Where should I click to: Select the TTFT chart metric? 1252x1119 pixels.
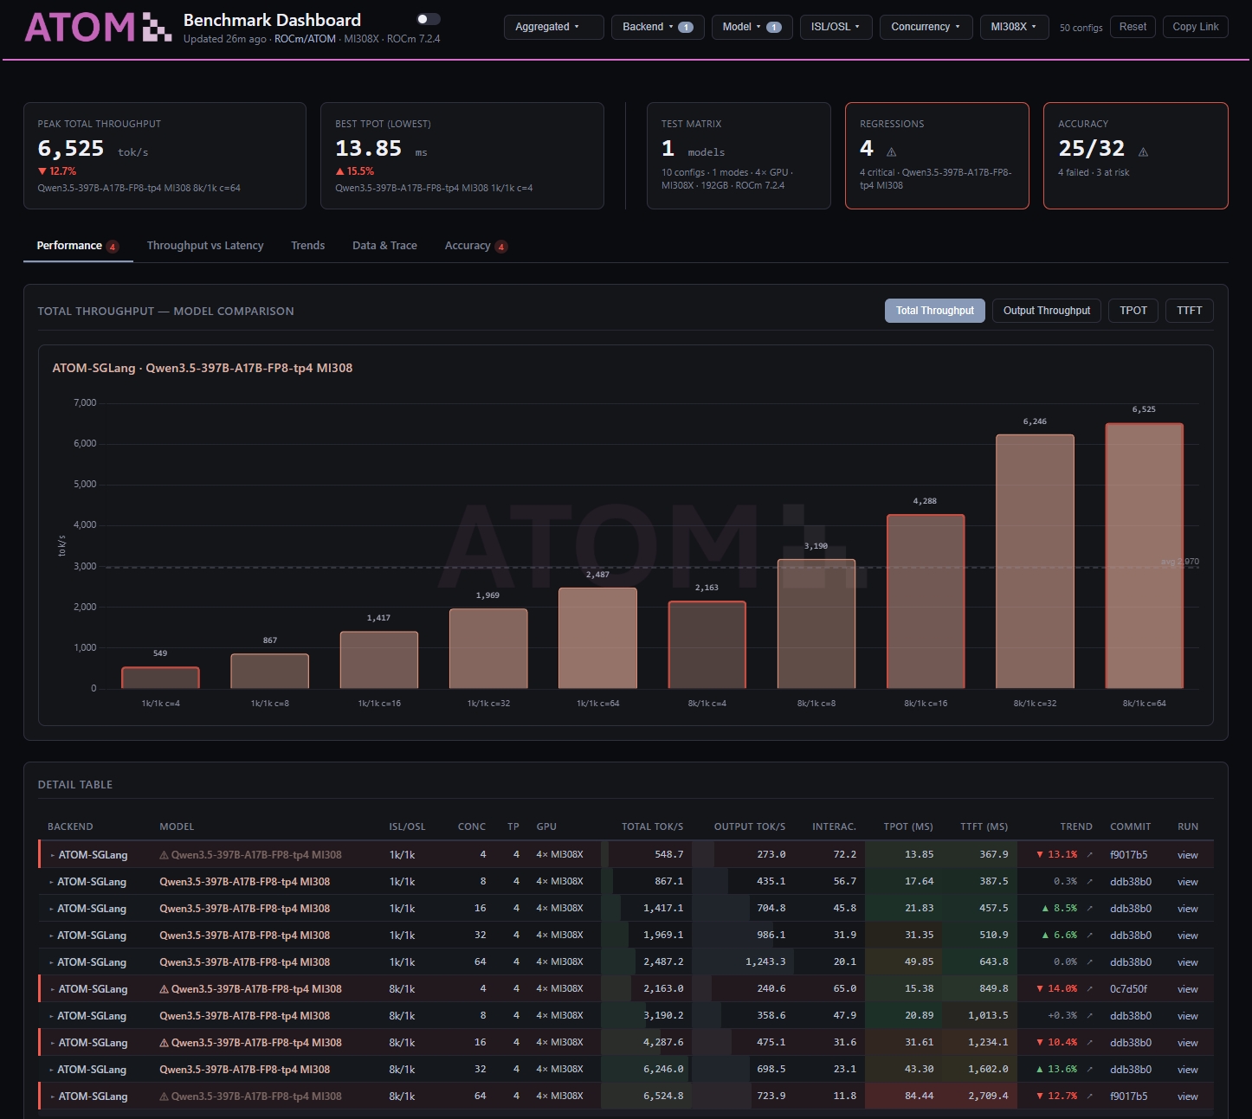(x=1190, y=311)
